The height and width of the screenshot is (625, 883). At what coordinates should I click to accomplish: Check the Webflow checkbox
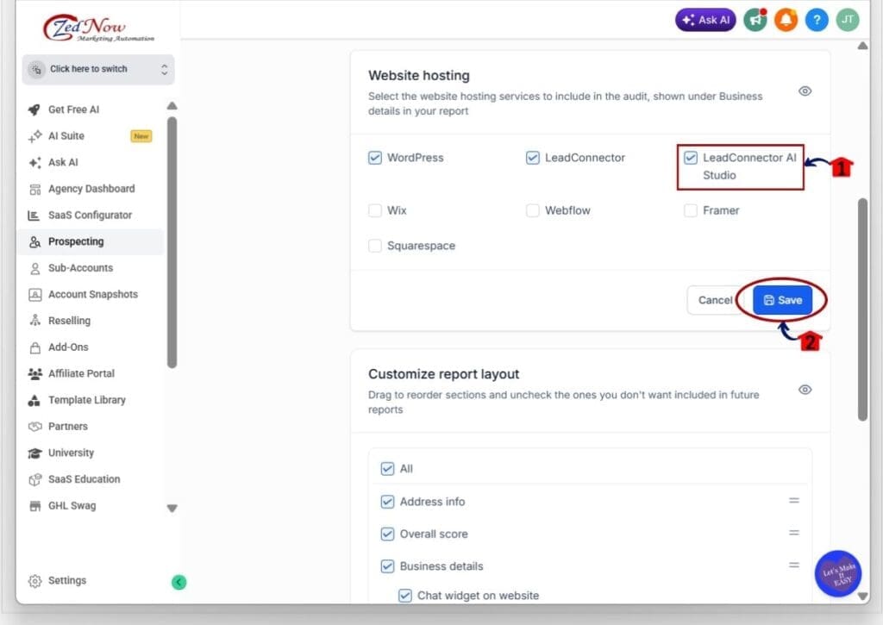point(533,210)
